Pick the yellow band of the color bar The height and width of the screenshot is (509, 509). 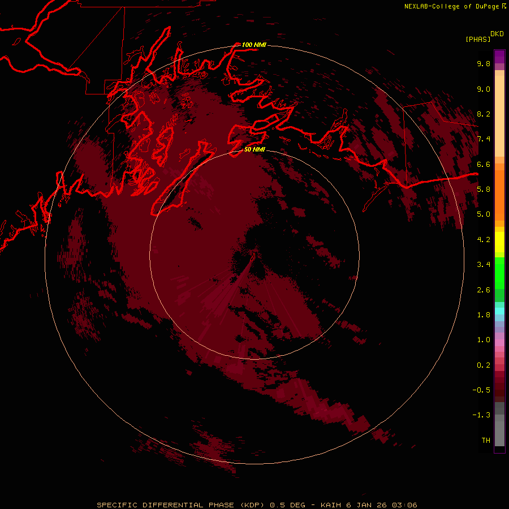(x=499, y=242)
